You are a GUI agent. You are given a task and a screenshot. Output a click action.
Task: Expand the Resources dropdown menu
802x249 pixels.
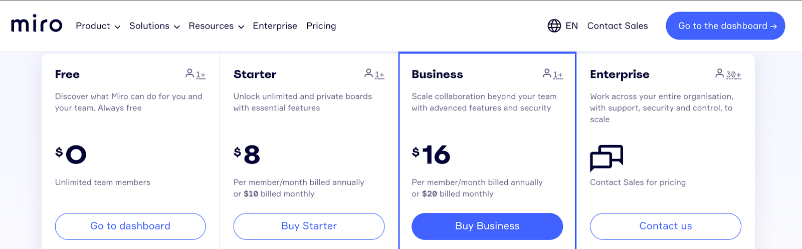216,26
